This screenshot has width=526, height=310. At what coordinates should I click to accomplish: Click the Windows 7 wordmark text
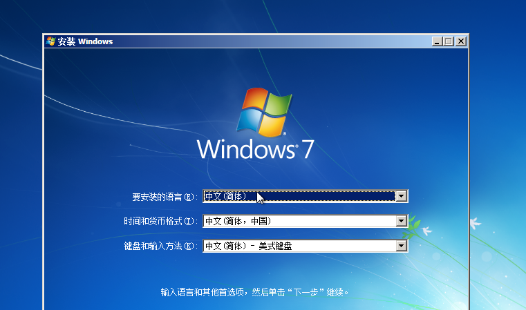(x=255, y=149)
